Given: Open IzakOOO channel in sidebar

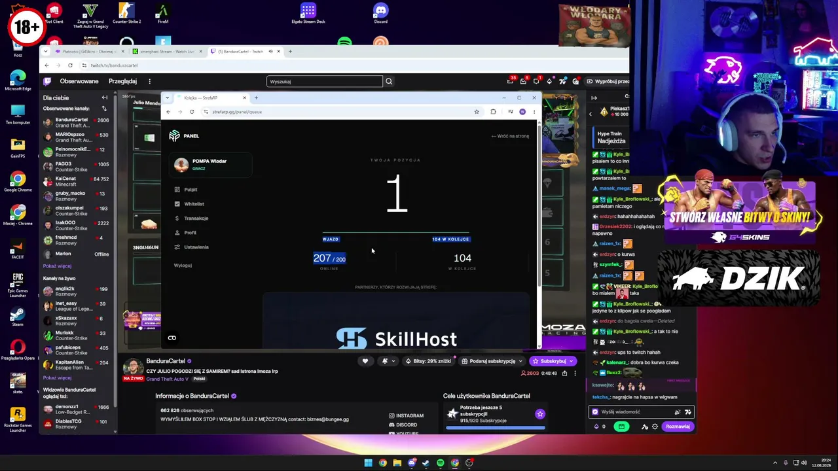Looking at the screenshot, I should [77, 225].
